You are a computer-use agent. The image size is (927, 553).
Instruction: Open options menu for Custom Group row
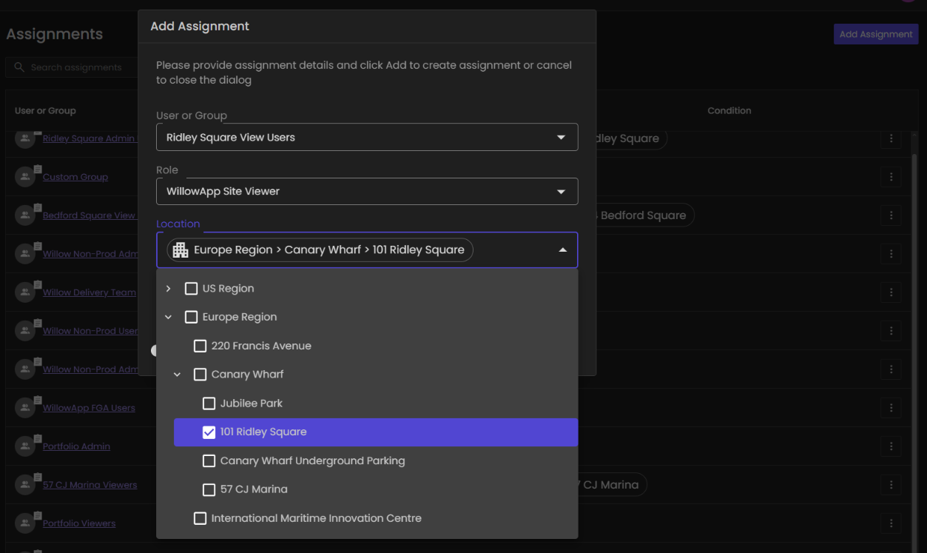tap(891, 177)
